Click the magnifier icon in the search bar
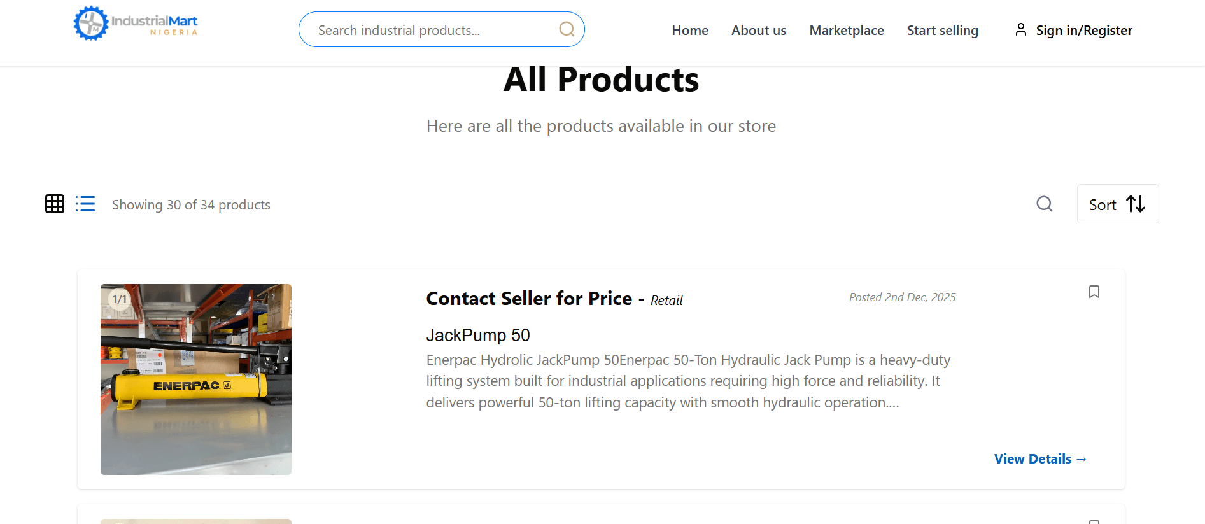This screenshot has height=524, width=1205. pyautogui.click(x=567, y=29)
